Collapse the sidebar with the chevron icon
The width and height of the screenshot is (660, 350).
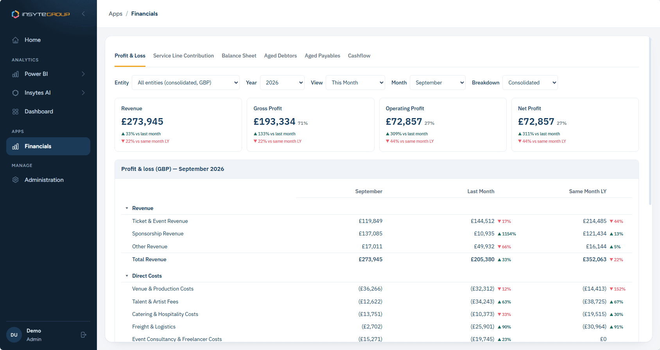tap(83, 14)
